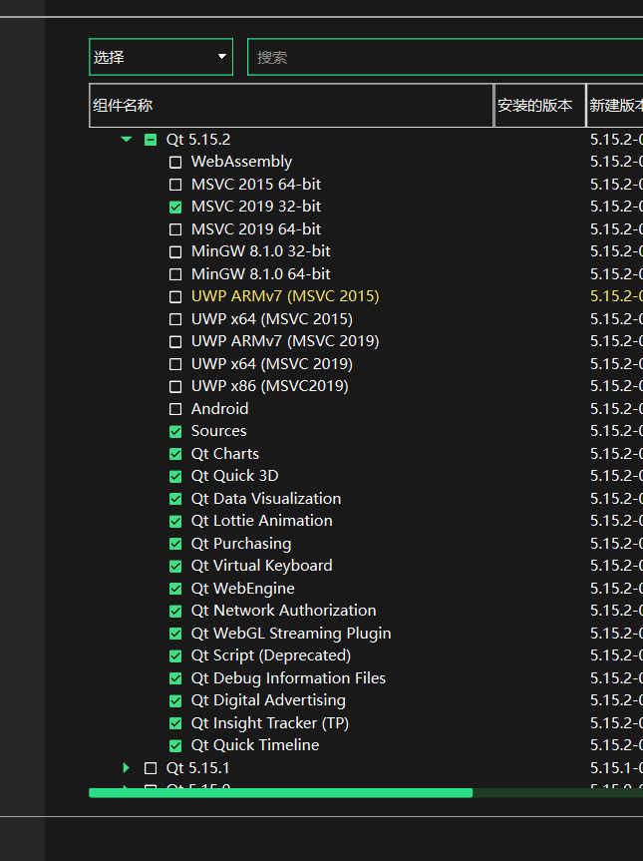Uncheck the Qt Virtual Keyboard checkbox
This screenshot has height=861, width=643.
pyautogui.click(x=175, y=566)
